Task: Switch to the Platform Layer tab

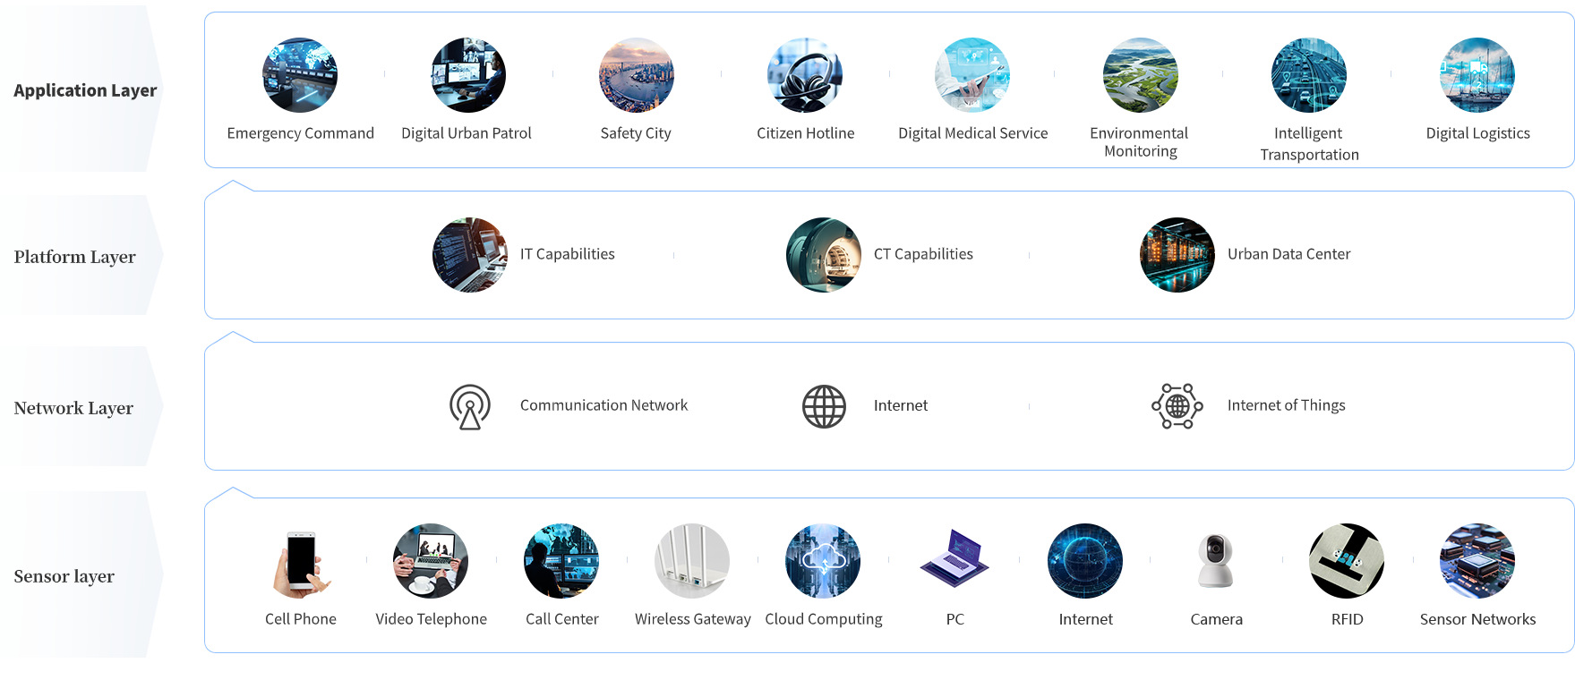Action: click(x=75, y=257)
